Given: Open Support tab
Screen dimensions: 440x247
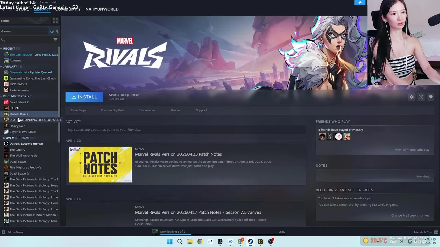Looking at the screenshot, I should click(201, 110).
